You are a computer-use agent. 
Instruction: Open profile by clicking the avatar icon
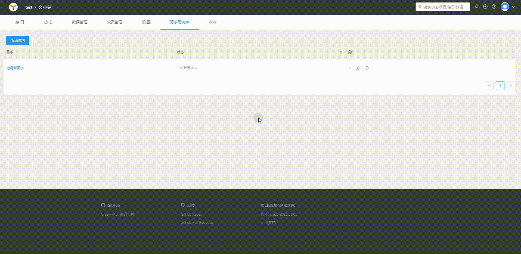click(x=505, y=7)
